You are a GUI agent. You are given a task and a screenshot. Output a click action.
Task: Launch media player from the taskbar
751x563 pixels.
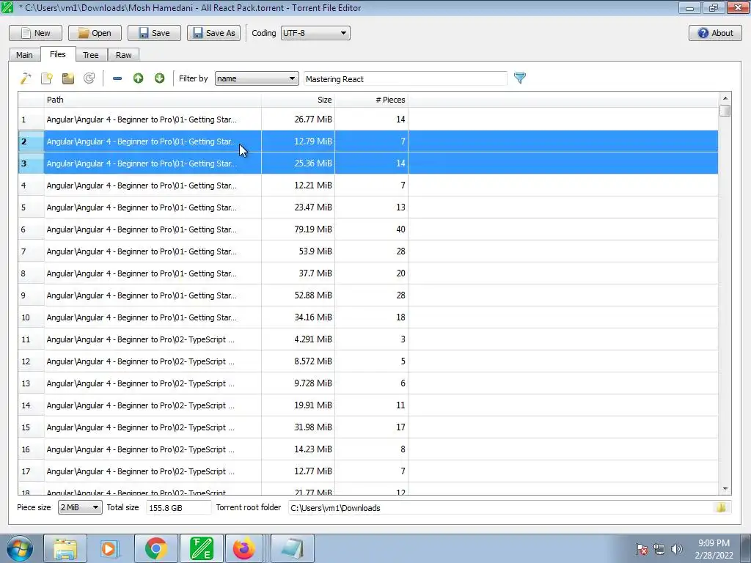pos(110,548)
